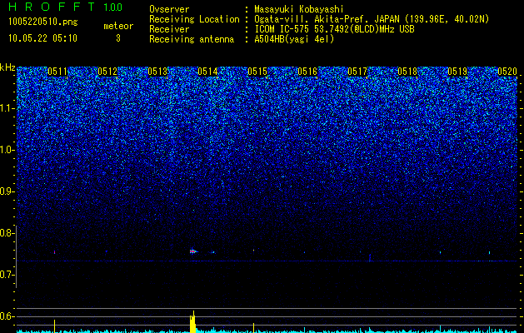The image size is (524, 333).
Task: Click the A504HB(yagi 4el) antenna text
Action: (x=294, y=39)
